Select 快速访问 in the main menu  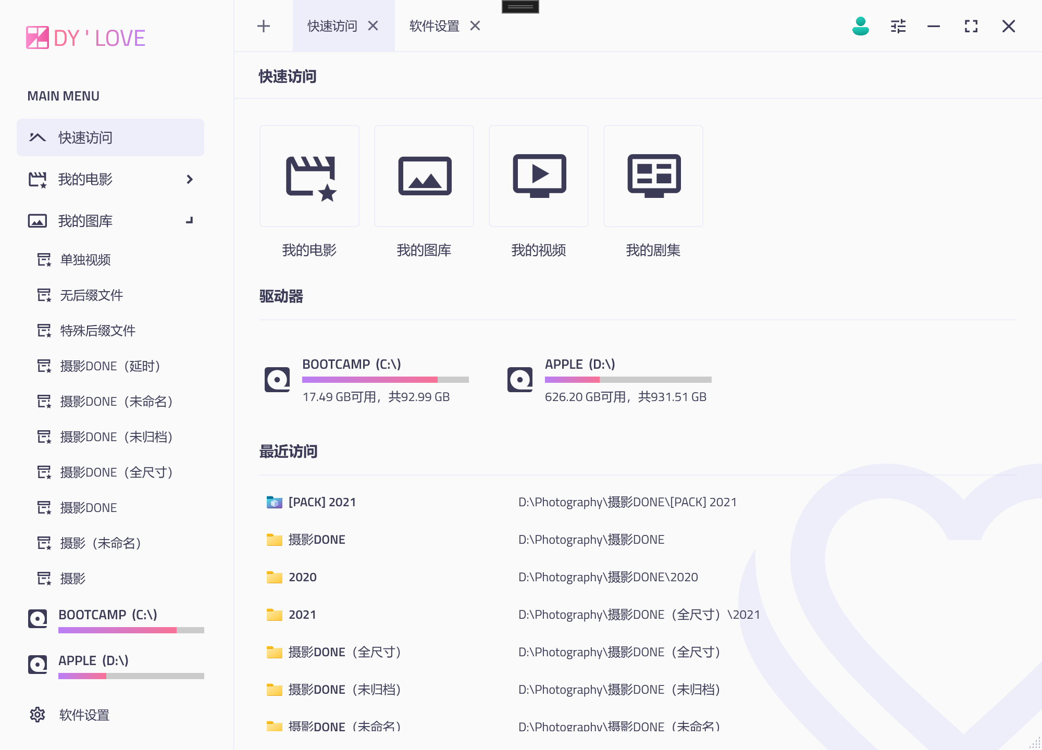coord(110,137)
